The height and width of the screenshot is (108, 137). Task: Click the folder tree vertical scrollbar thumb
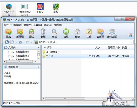39,55
